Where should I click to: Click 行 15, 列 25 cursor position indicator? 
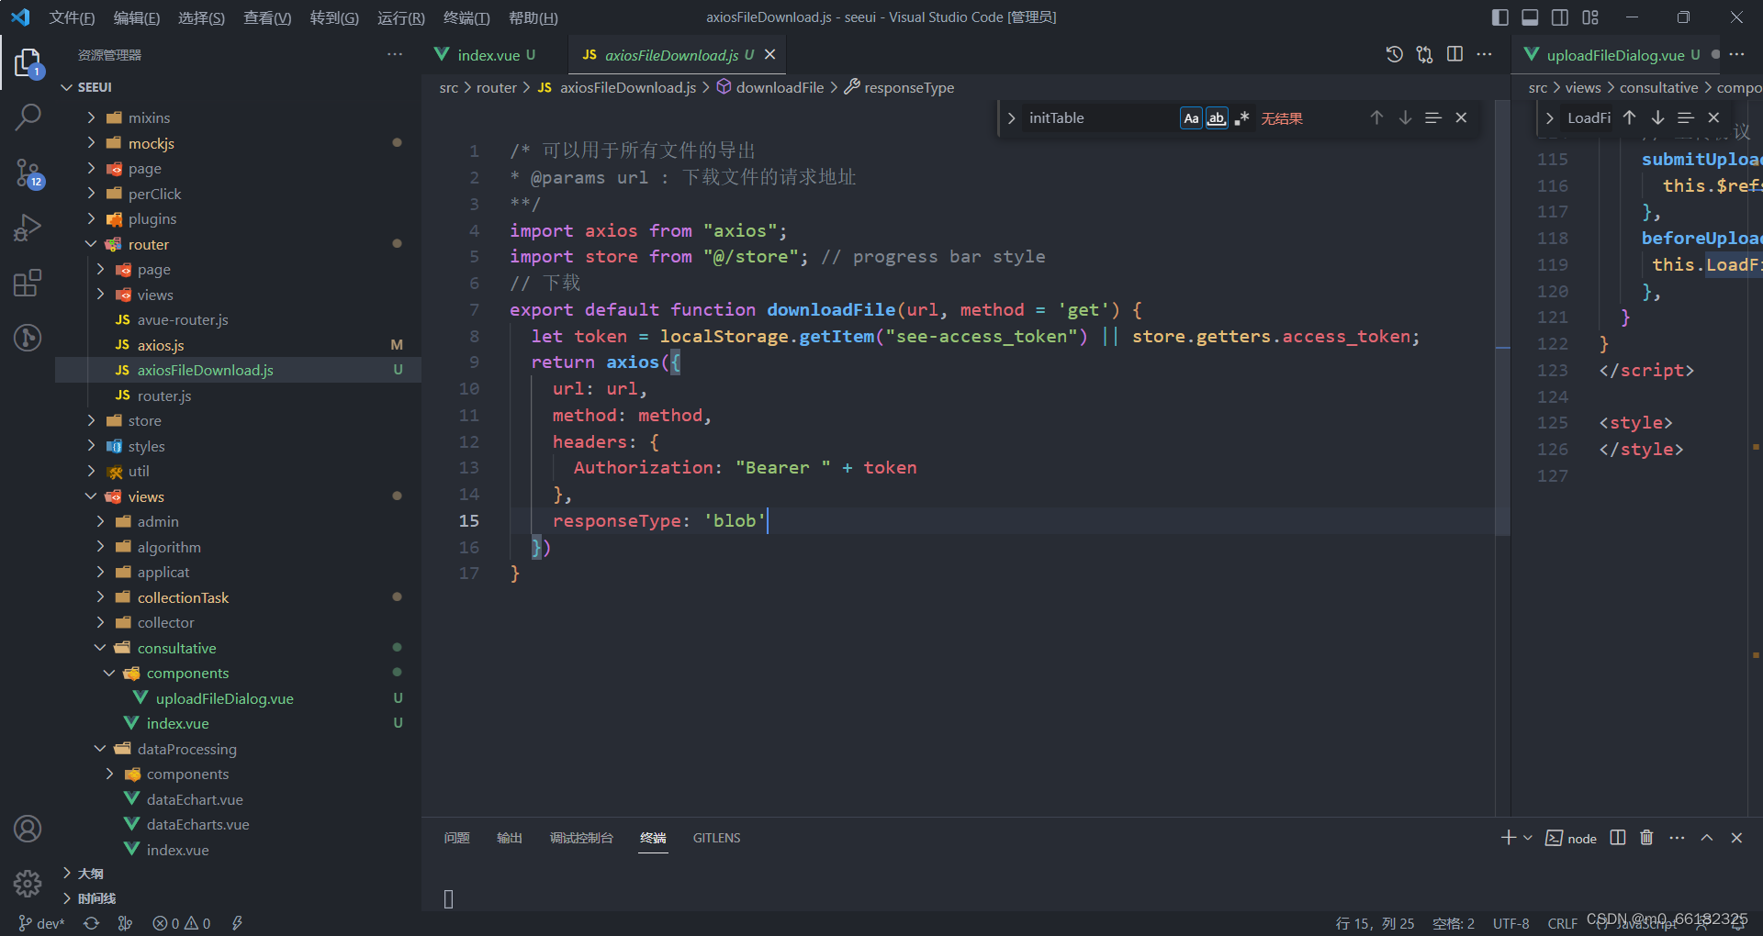1375,923
